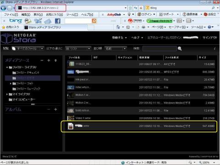Select the ファミリー ミュージック folder
The image size is (220, 165).
pos(26,89)
